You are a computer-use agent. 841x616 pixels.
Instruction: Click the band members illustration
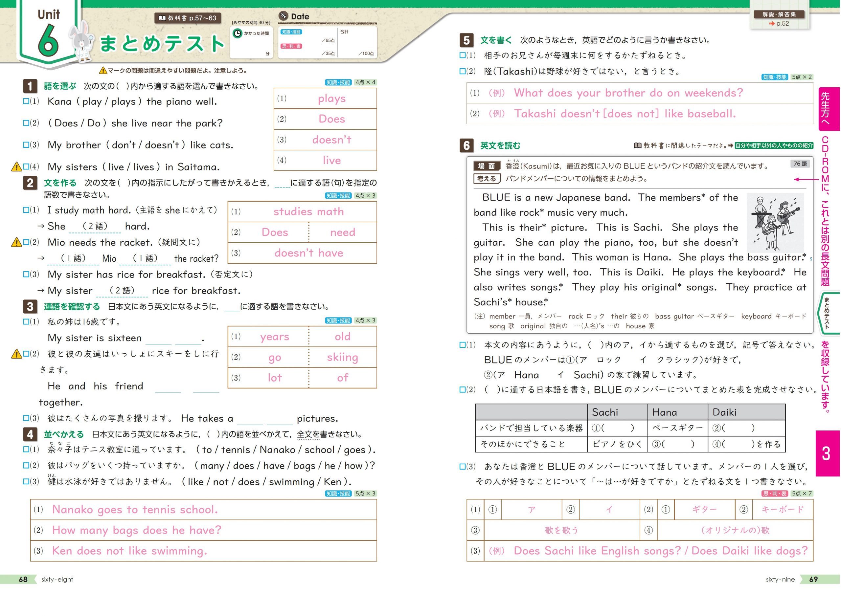pos(775,223)
